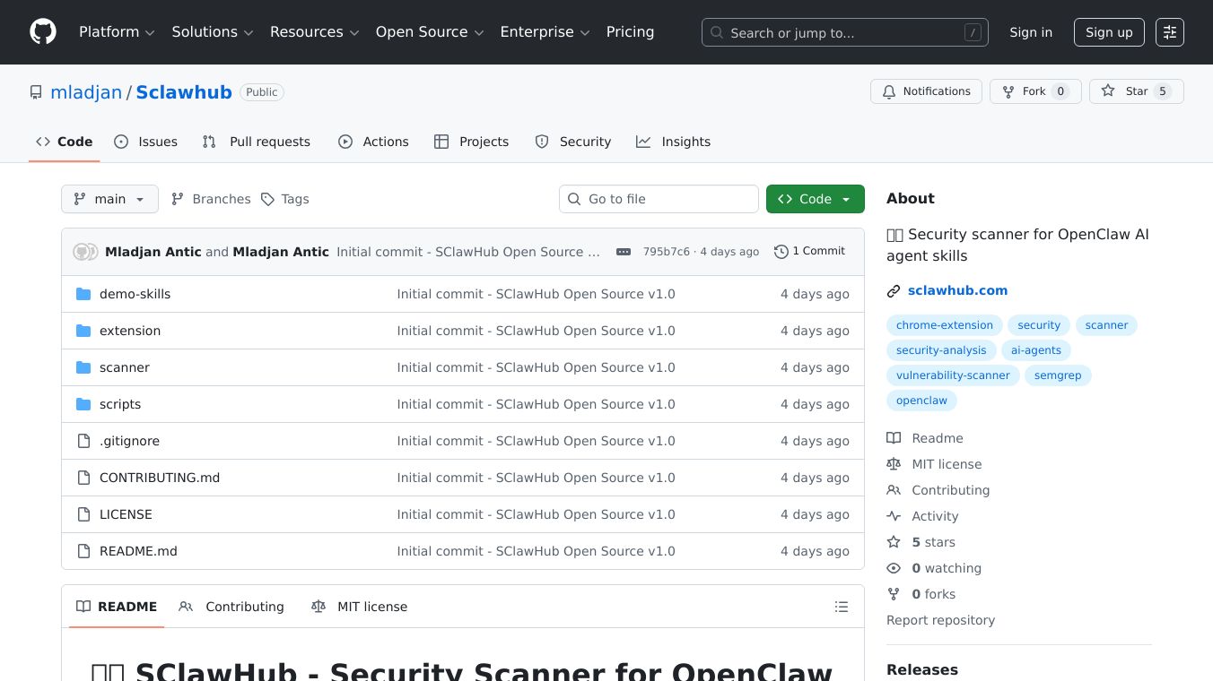This screenshot has width=1213, height=681.
Task: Click the Star repository button
Action: pyautogui.click(x=1136, y=91)
